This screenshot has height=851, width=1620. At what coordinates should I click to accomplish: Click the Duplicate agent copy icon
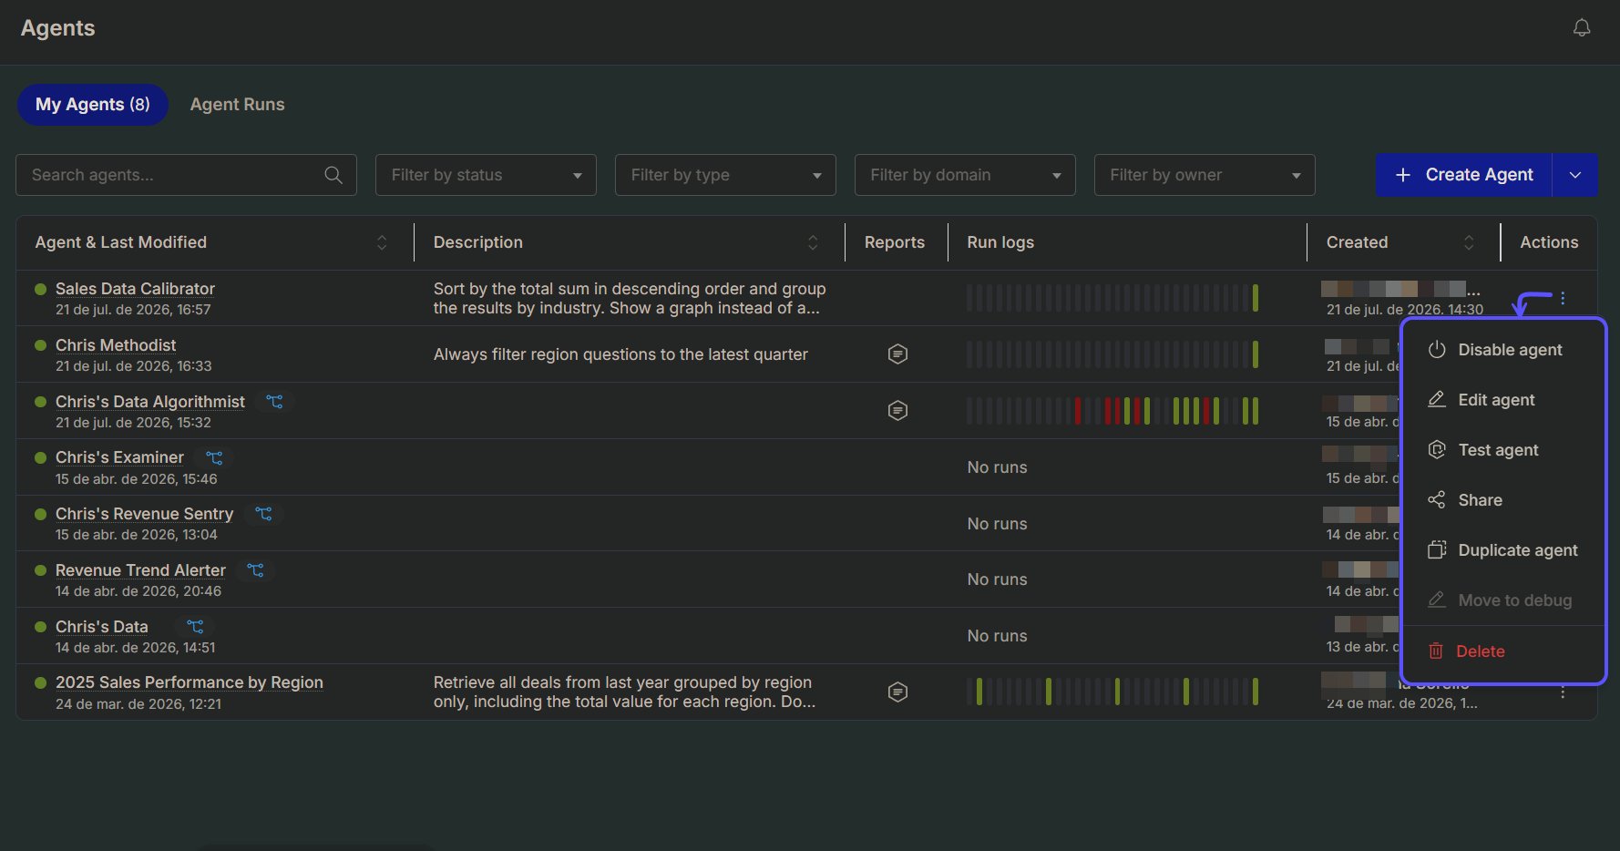1437,549
